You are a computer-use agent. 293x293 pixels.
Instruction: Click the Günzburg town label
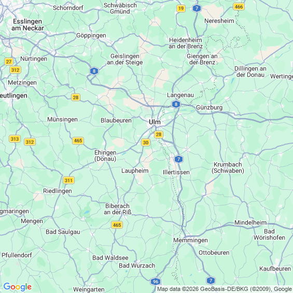tap(209, 107)
